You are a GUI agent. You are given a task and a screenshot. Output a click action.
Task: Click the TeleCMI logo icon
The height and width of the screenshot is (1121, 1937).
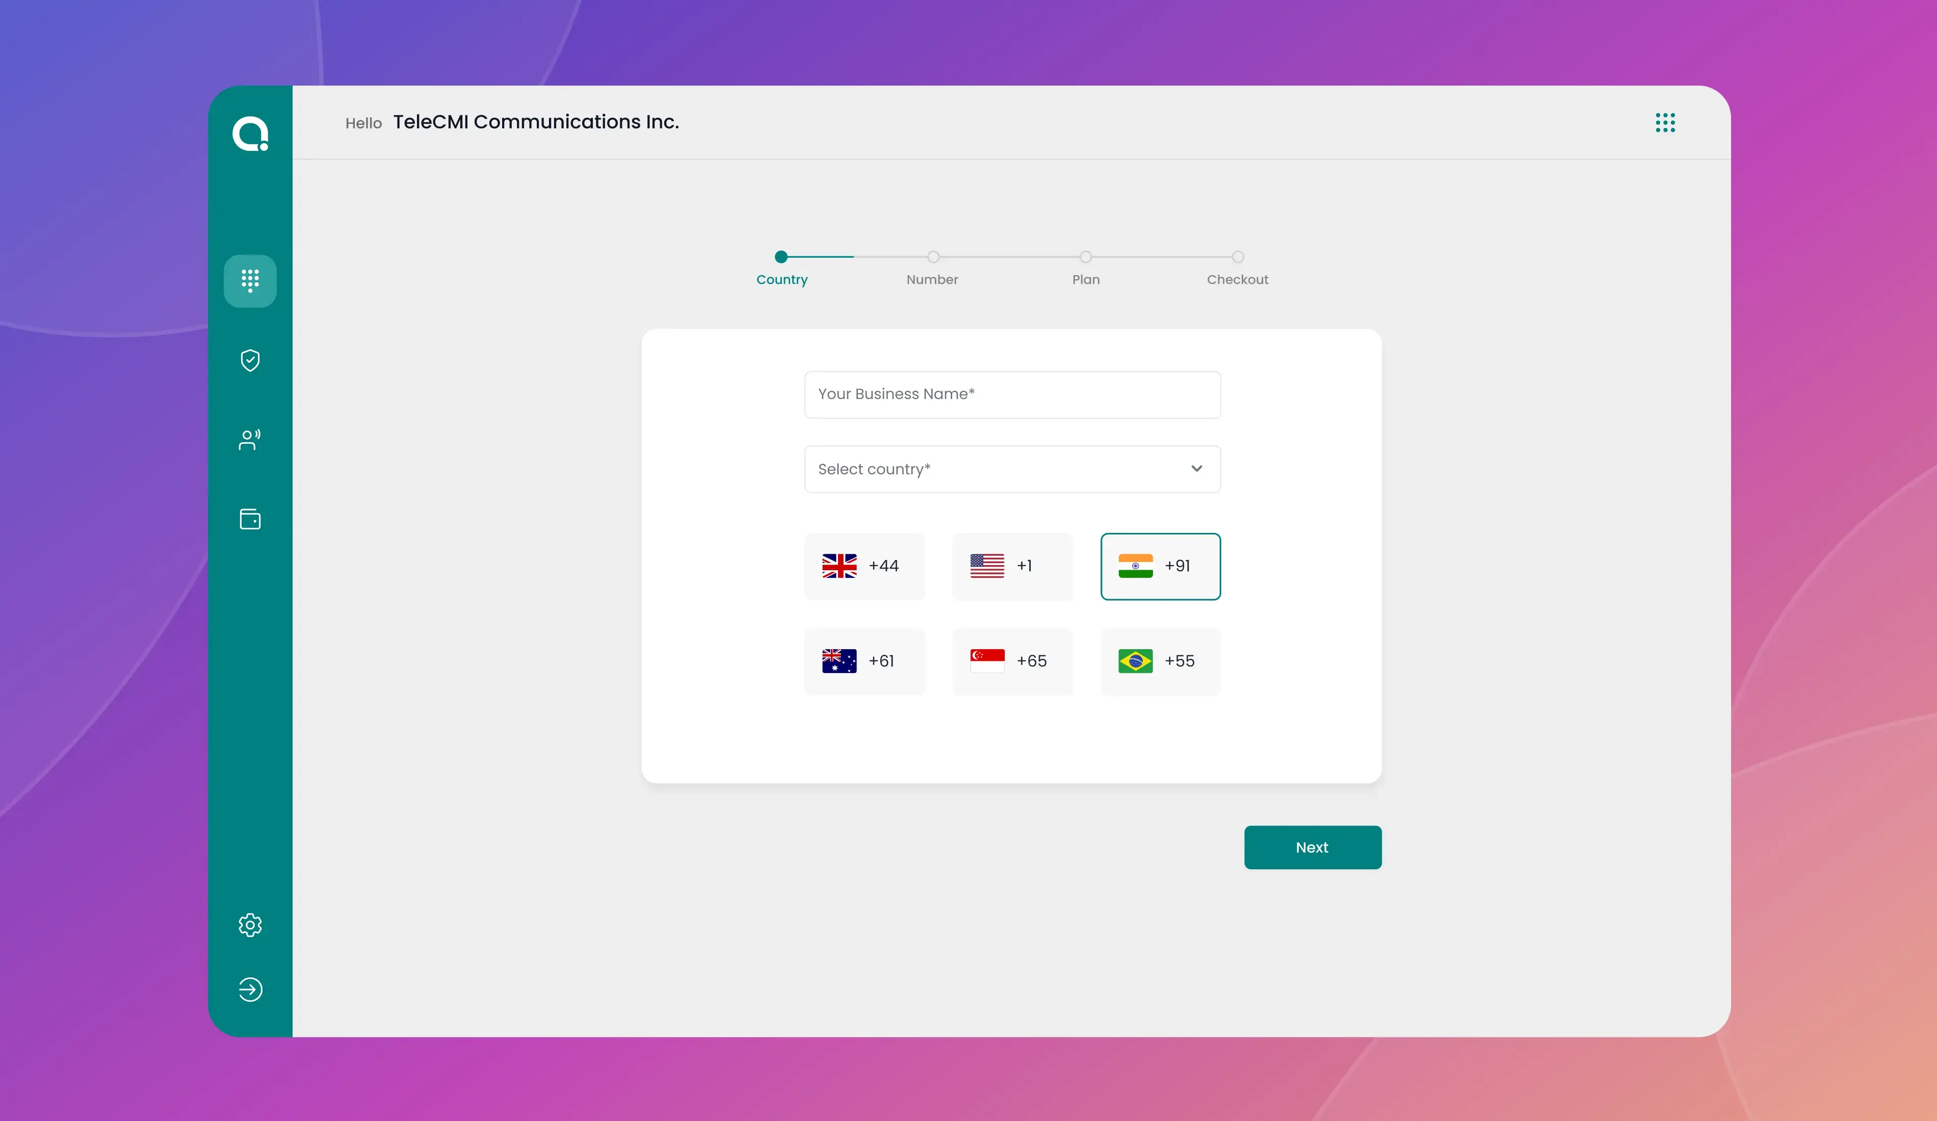point(251,134)
